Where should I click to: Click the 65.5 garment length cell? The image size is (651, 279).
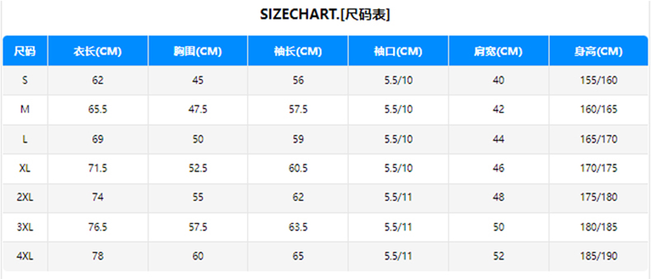point(97,110)
